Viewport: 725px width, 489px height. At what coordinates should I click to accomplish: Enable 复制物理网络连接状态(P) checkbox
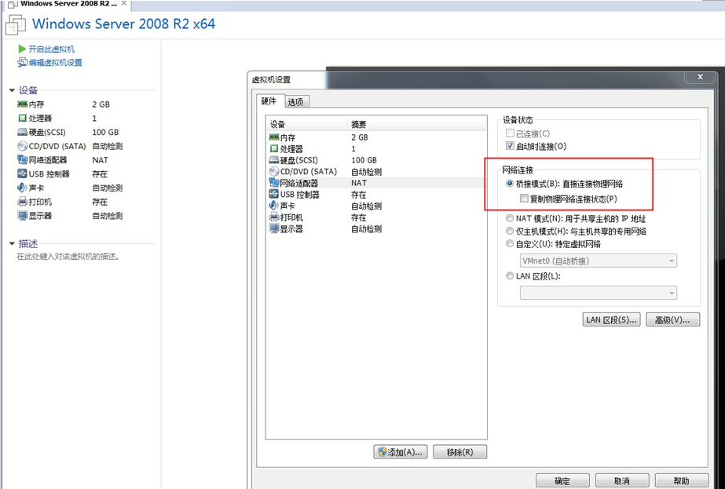coord(524,199)
